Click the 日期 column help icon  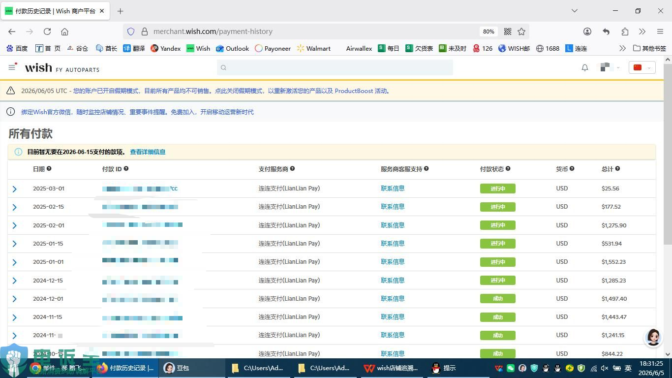pos(49,168)
